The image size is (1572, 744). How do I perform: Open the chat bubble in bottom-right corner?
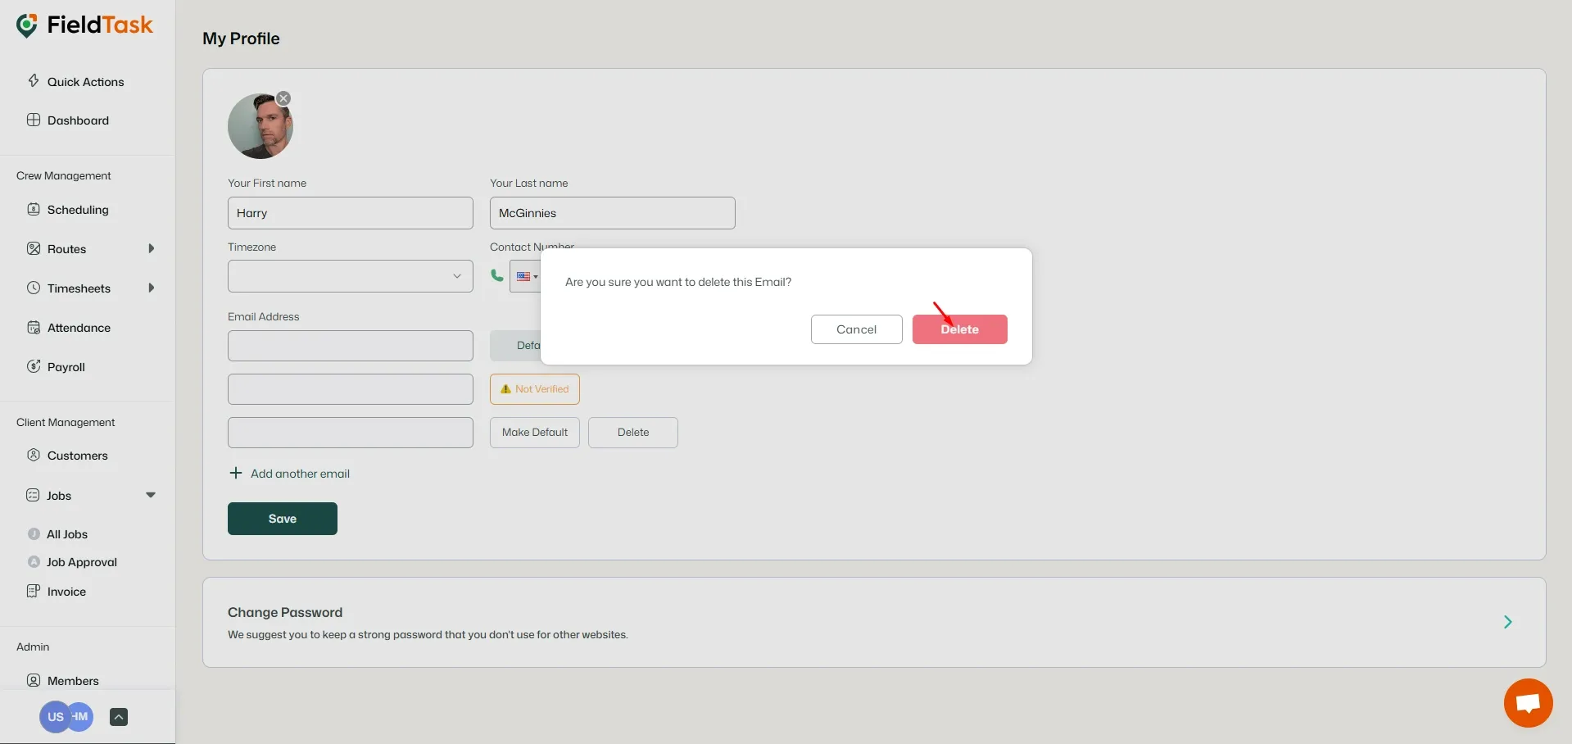point(1527,703)
